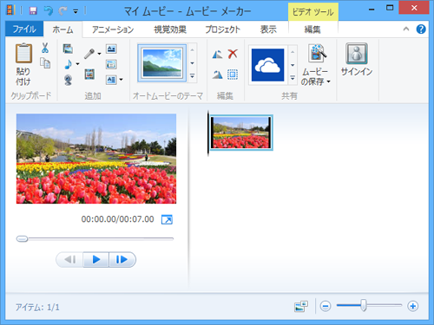Click the Copy icon in clipboard group
The height and width of the screenshot is (325, 434).
[45, 62]
